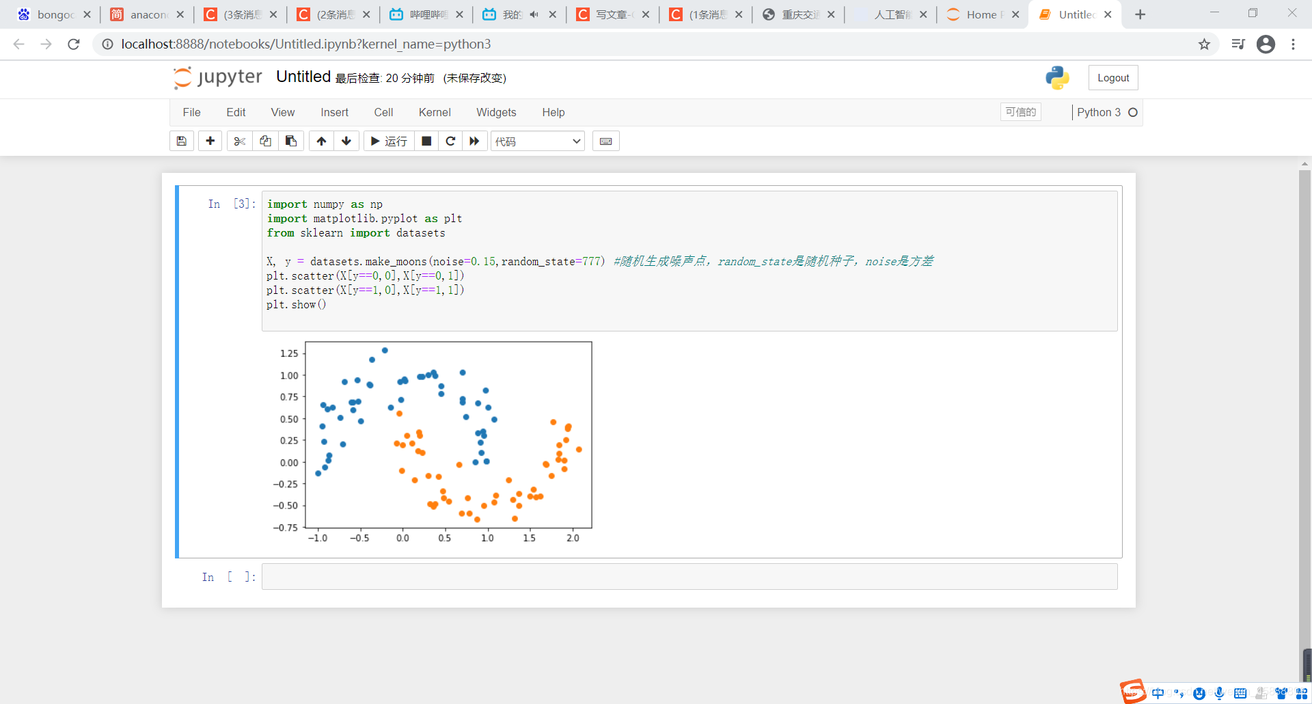Toggle Chinese input mode 中 icon
The image size is (1312, 704).
click(x=1158, y=693)
